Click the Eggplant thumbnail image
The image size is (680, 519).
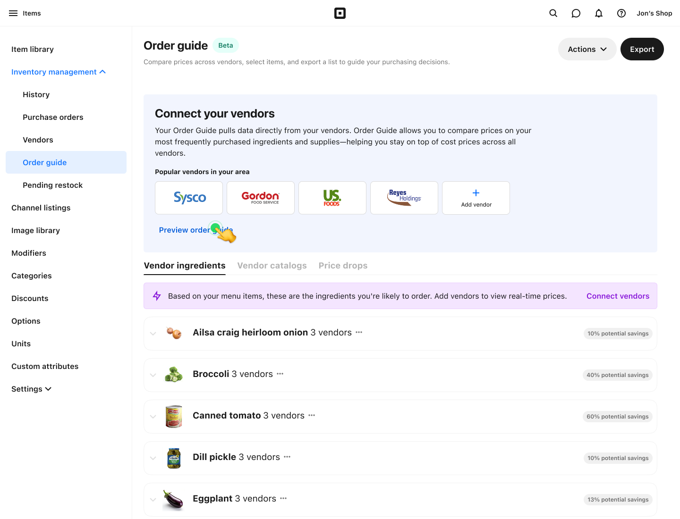pos(173,499)
